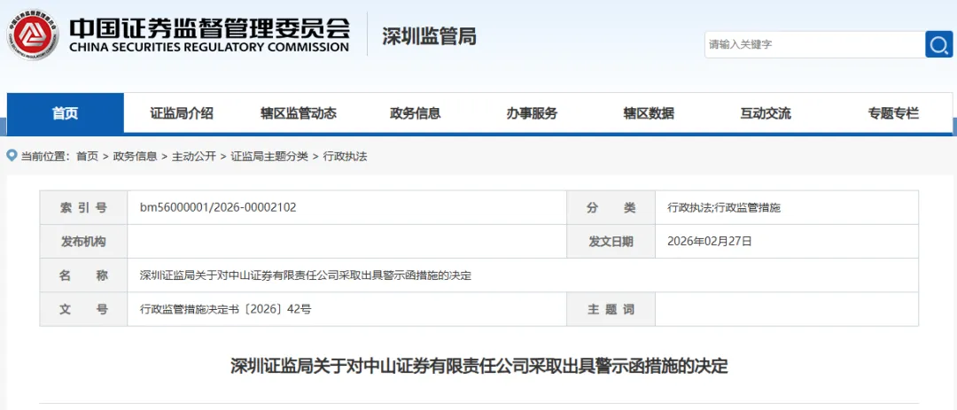Click the bold article heading 深圳证监局关于对中山证券

(479, 366)
